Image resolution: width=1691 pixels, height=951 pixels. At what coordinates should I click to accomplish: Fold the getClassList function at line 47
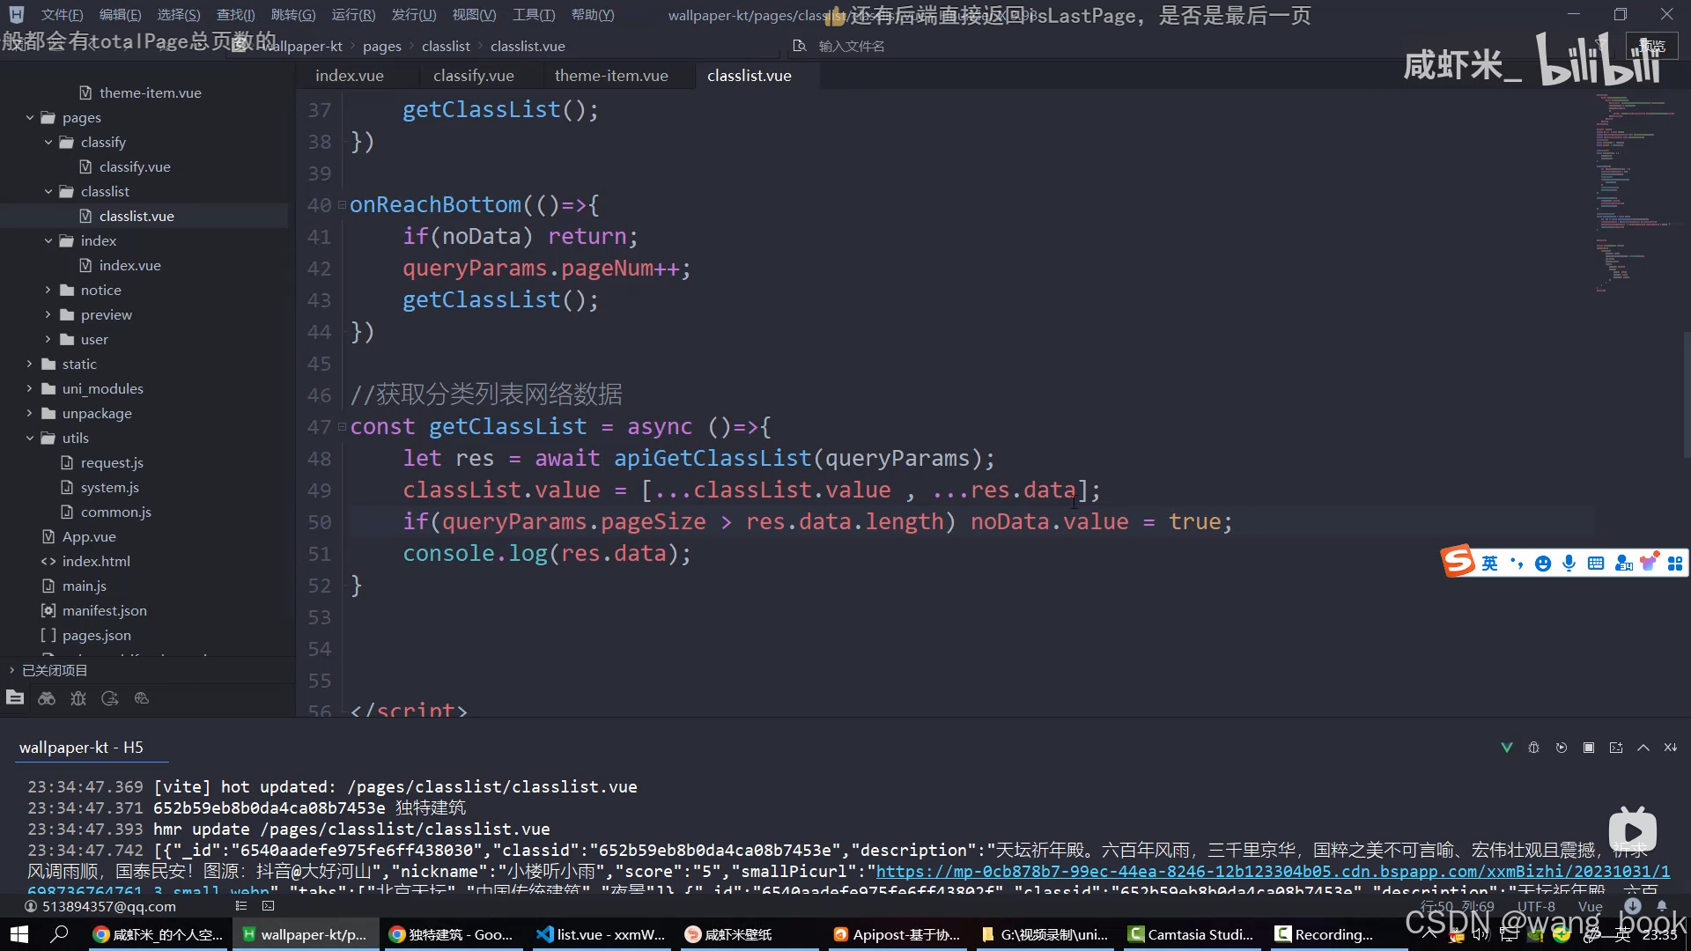[x=342, y=427]
